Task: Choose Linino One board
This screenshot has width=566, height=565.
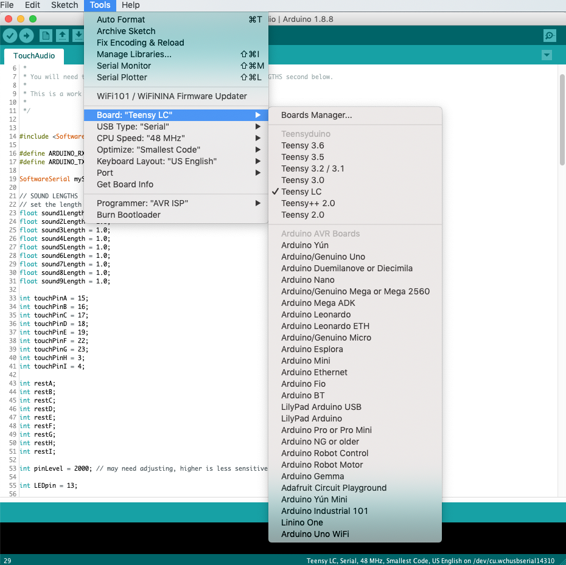Action: [355, 522]
